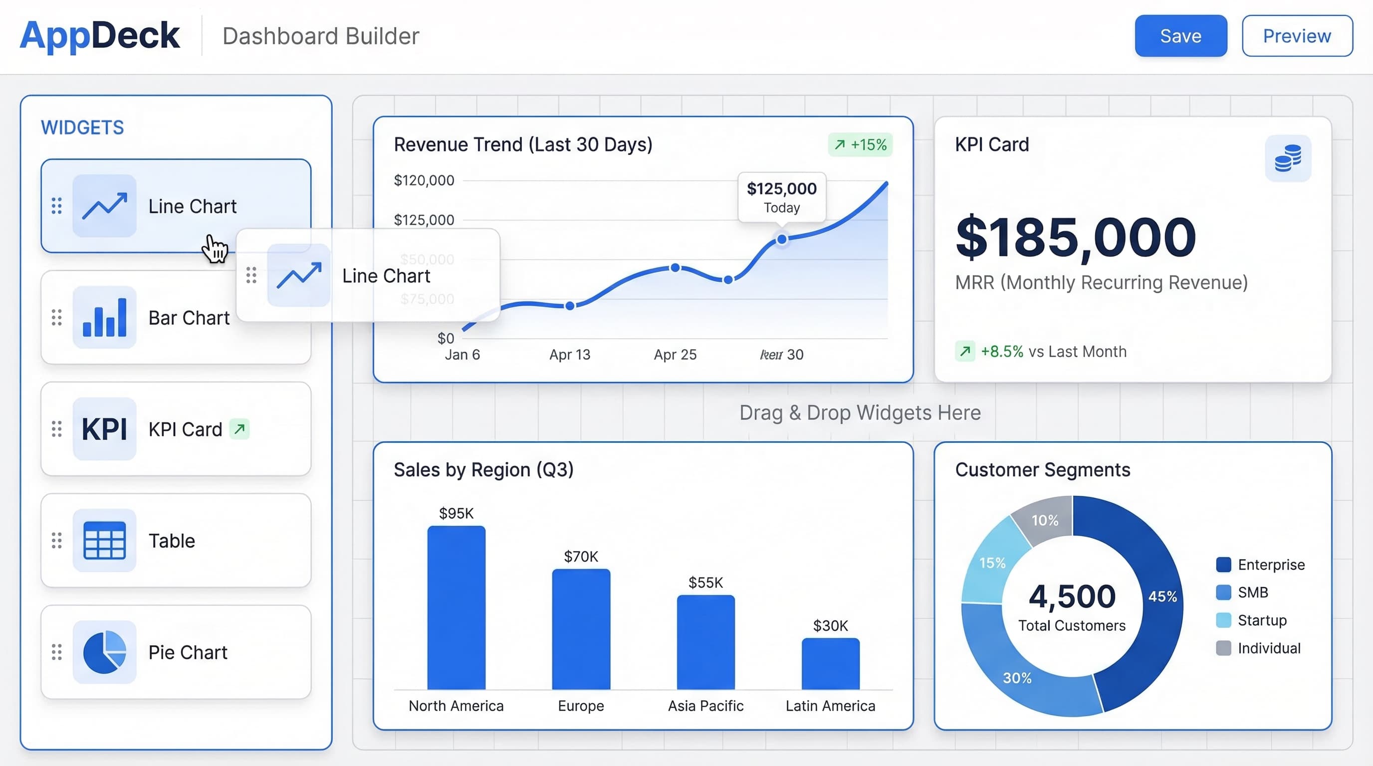The width and height of the screenshot is (1373, 766).
Task: Click the vs Last Month text
Action: point(1077,352)
